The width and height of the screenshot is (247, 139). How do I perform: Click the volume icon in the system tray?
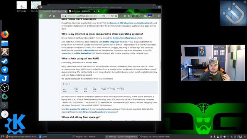point(225,137)
